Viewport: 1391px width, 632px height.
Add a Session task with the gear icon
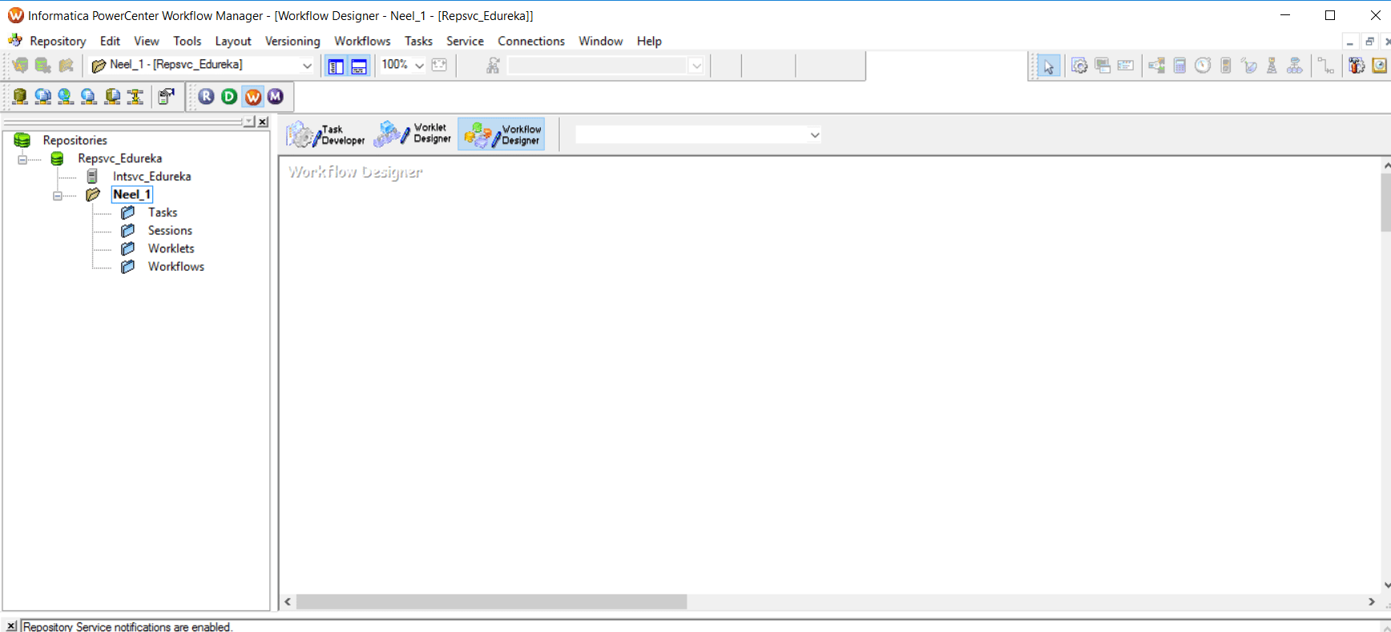click(1079, 66)
